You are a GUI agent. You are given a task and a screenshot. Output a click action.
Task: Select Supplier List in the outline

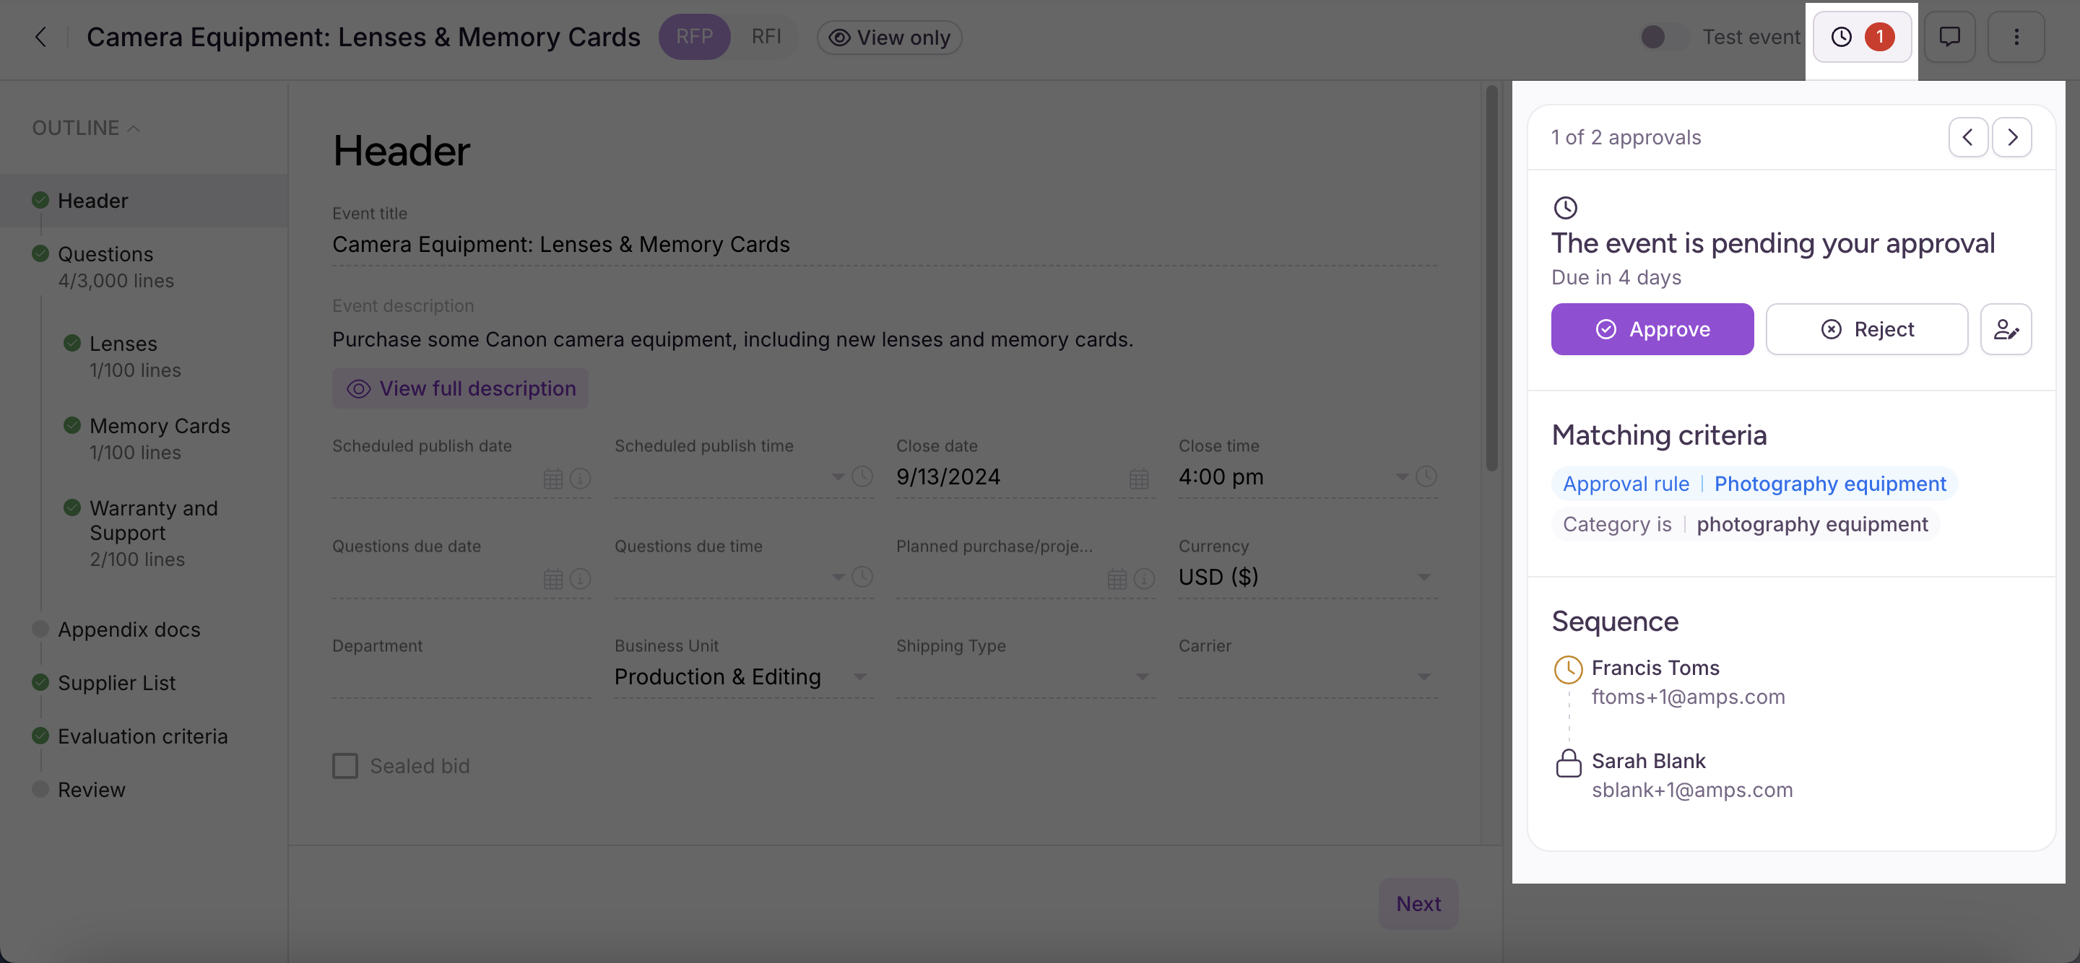[x=116, y=682]
